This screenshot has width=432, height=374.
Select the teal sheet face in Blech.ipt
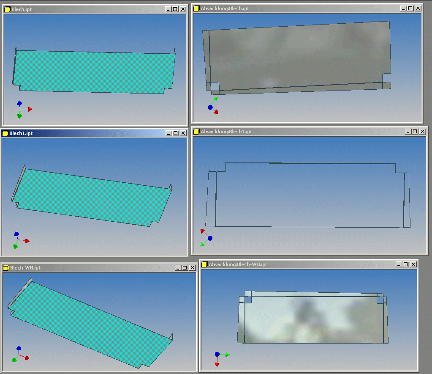94,72
